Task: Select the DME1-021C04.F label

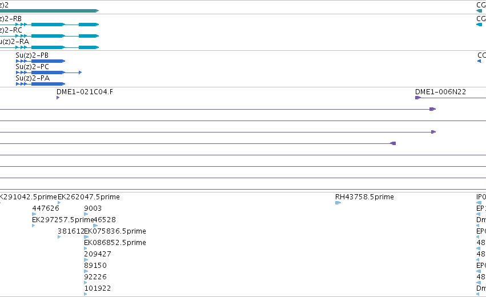Action: pos(85,92)
